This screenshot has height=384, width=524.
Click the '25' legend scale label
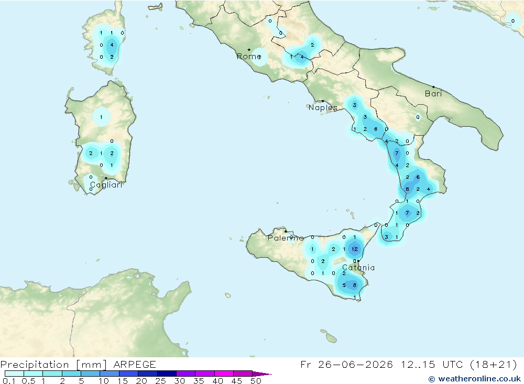(161, 381)
